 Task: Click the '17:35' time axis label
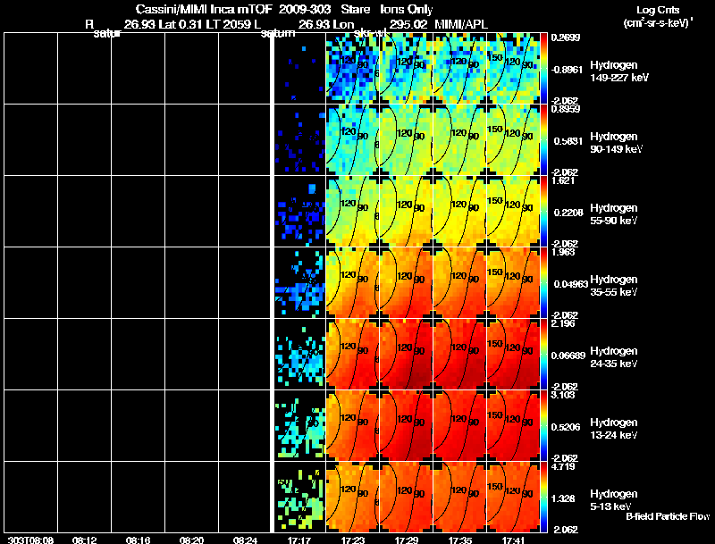tap(460, 540)
